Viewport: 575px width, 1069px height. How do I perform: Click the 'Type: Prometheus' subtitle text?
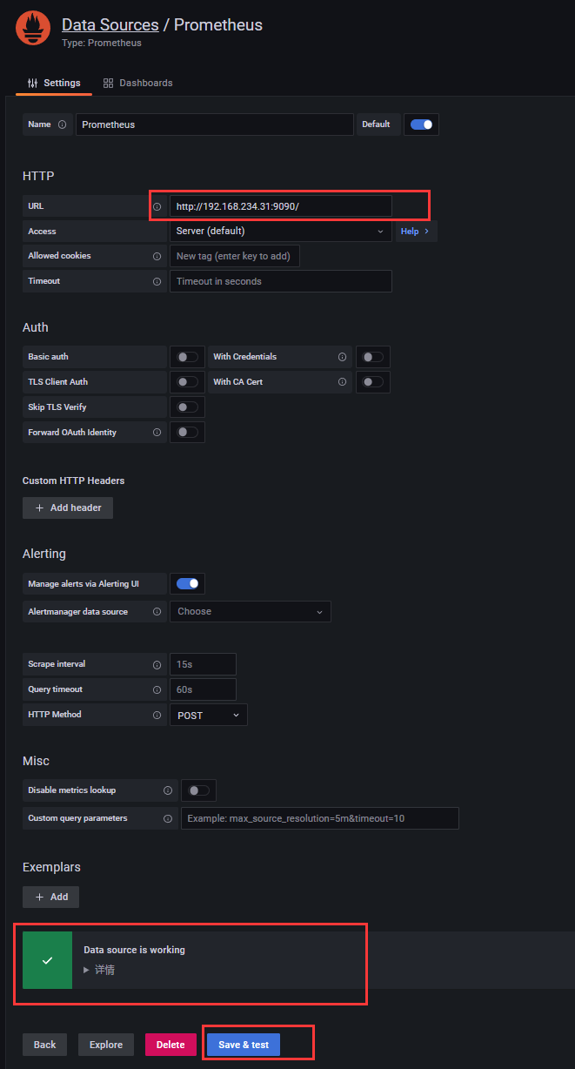(x=102, y=43)
